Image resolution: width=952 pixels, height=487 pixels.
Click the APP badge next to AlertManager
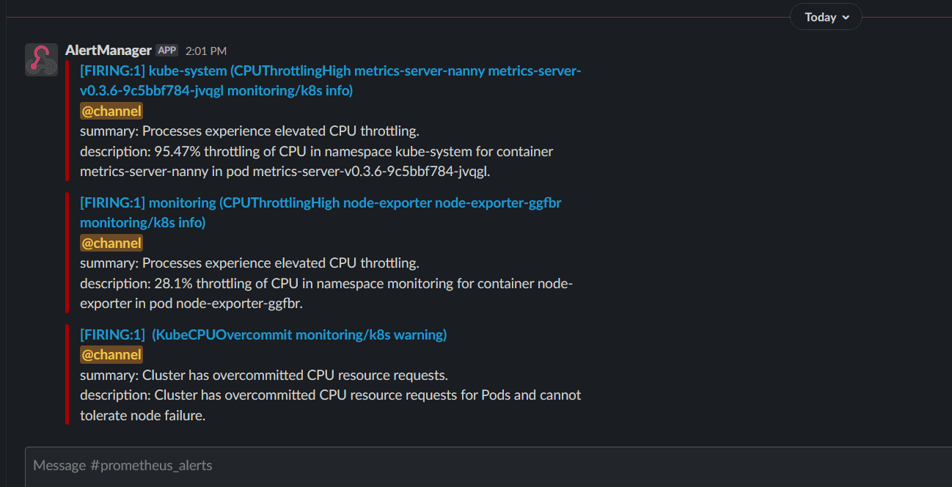pos(166,50)
